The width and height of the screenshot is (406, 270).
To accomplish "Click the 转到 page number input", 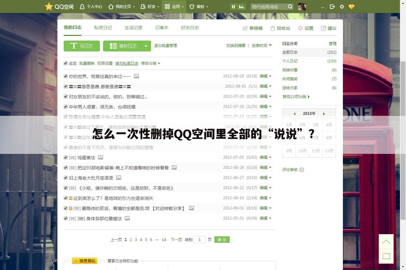I will coord(200,240).
